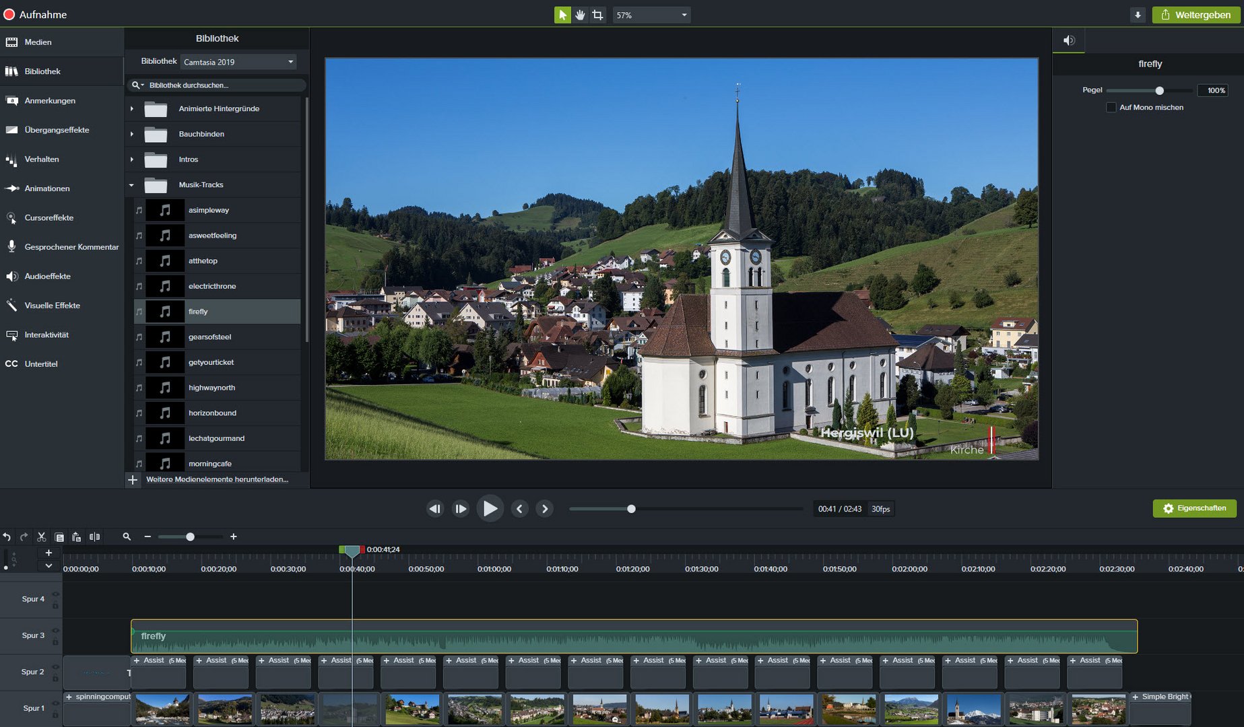Select the highwaynorth music track
1244x727 pixels.
217,388
